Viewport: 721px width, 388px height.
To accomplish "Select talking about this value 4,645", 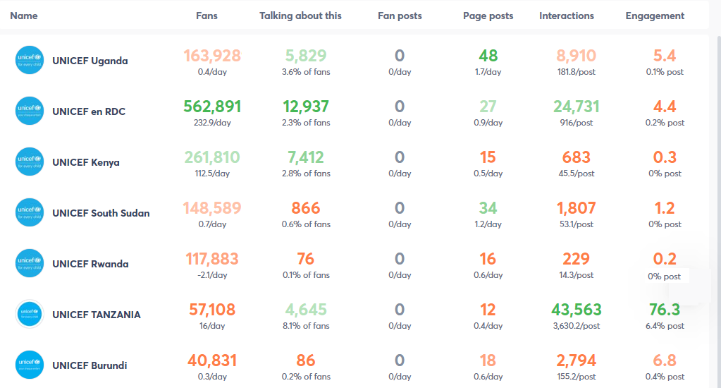I will coord(306,310).
